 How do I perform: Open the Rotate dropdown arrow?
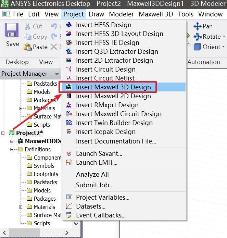coord(224,37)
